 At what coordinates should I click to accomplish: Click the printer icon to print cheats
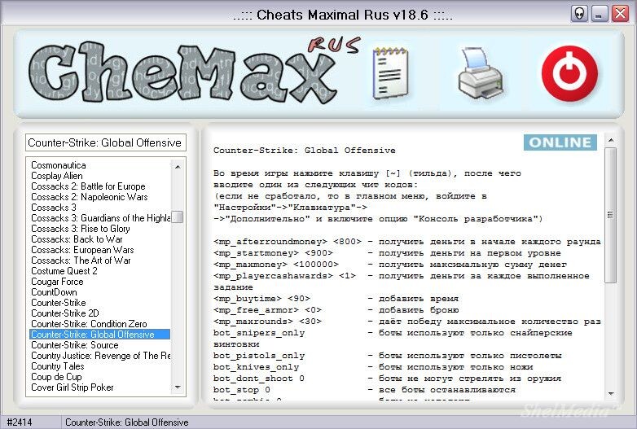tap(480, 73)
